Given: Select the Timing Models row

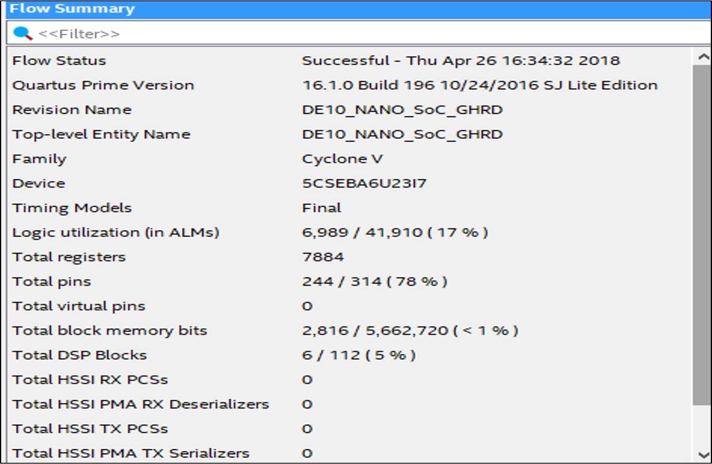Looking at the screenshot, I should 72,208.
